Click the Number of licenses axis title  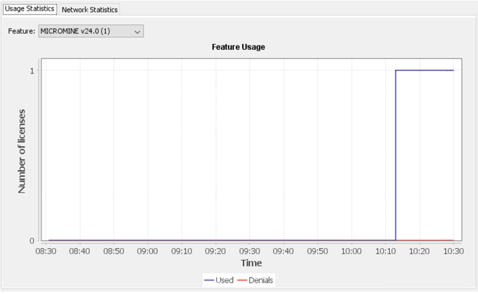click(x=21, y=151)
